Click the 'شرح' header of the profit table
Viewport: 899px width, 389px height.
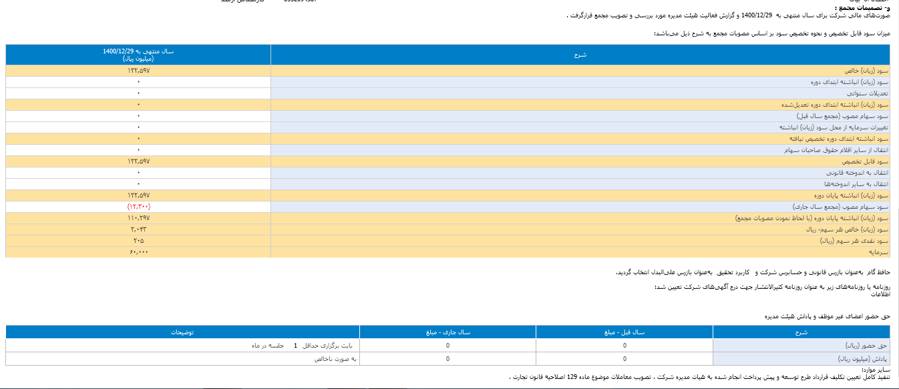point(580,55)
